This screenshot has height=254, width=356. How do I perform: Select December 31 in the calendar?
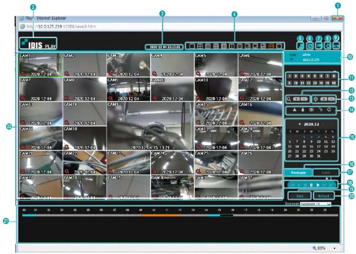(318, 156)
